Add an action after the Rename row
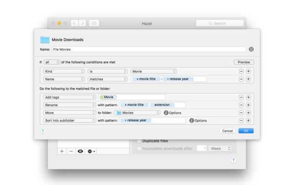 coord(248,105)
